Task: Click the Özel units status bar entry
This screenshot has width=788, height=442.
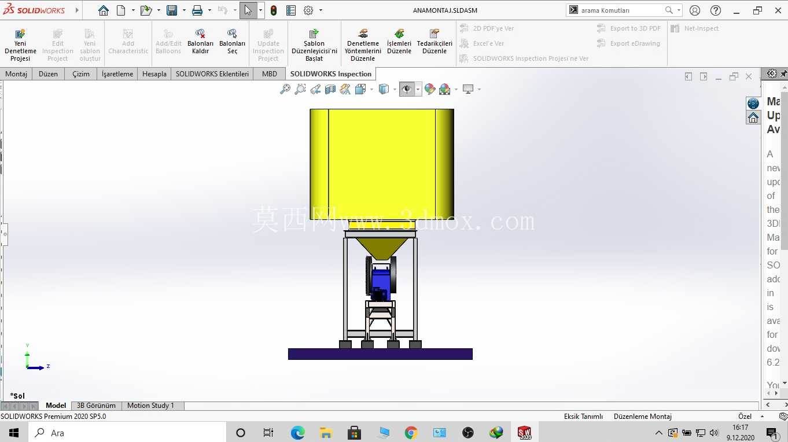Action: (x=745, y=417)
